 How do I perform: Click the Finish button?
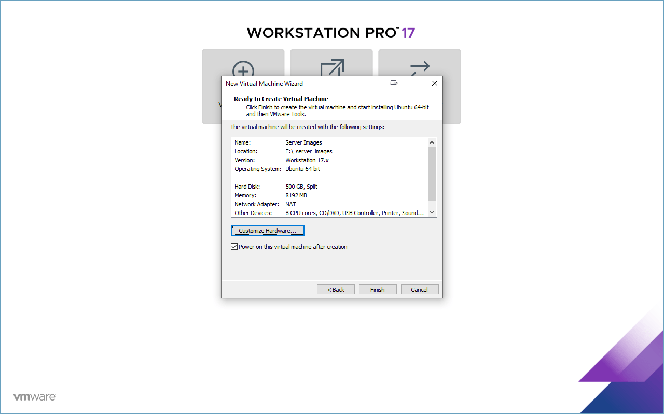[x=378, y=290]
